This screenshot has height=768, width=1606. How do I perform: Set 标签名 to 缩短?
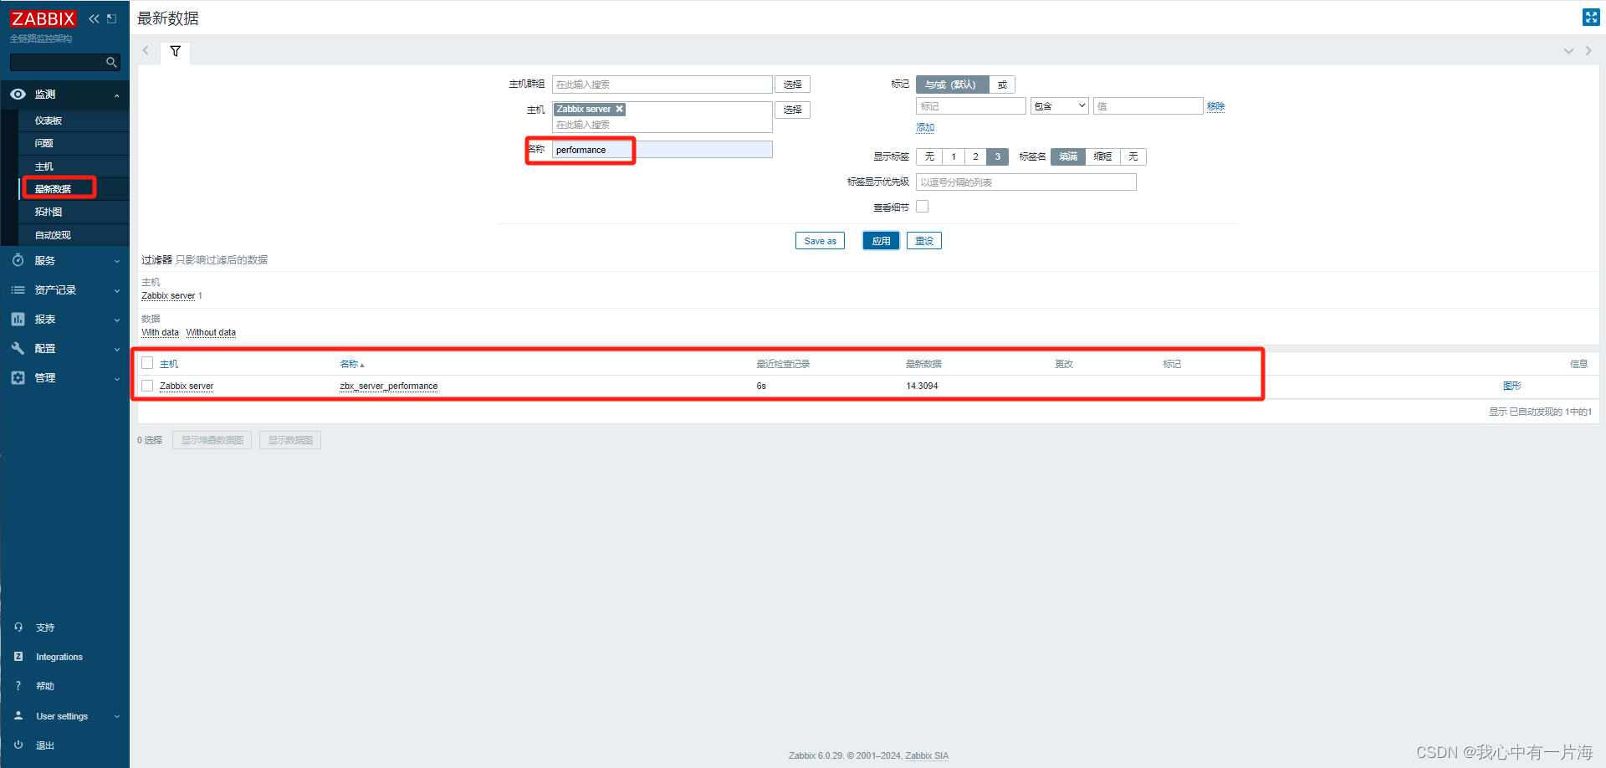(x=1103, y=156)
